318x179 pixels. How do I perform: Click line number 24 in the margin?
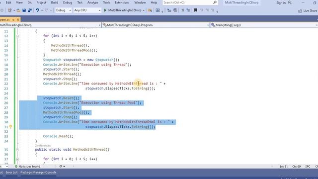pyautogui.click(x=6, y=93)
